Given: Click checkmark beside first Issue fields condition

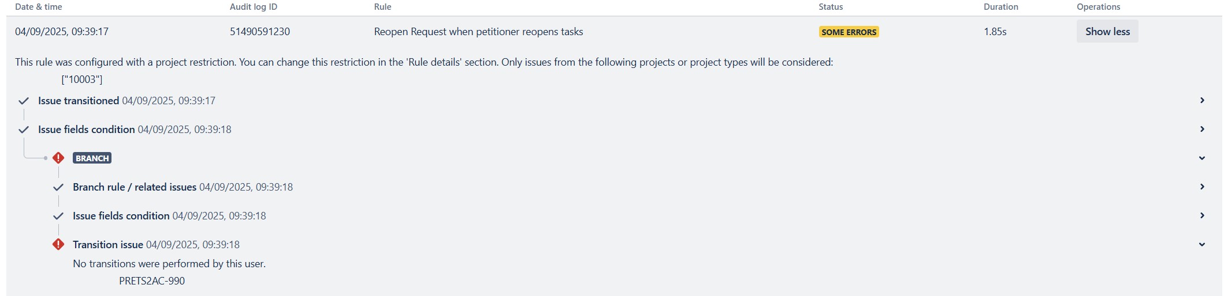Looking at the screenshot, I should [24, 130].
